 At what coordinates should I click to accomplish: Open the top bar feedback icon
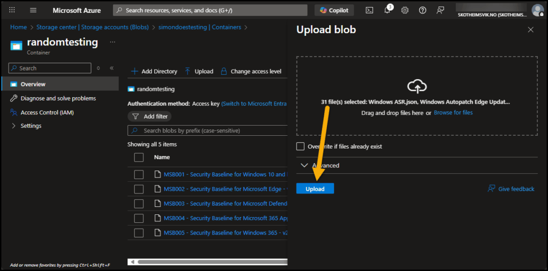pos(440,10)
